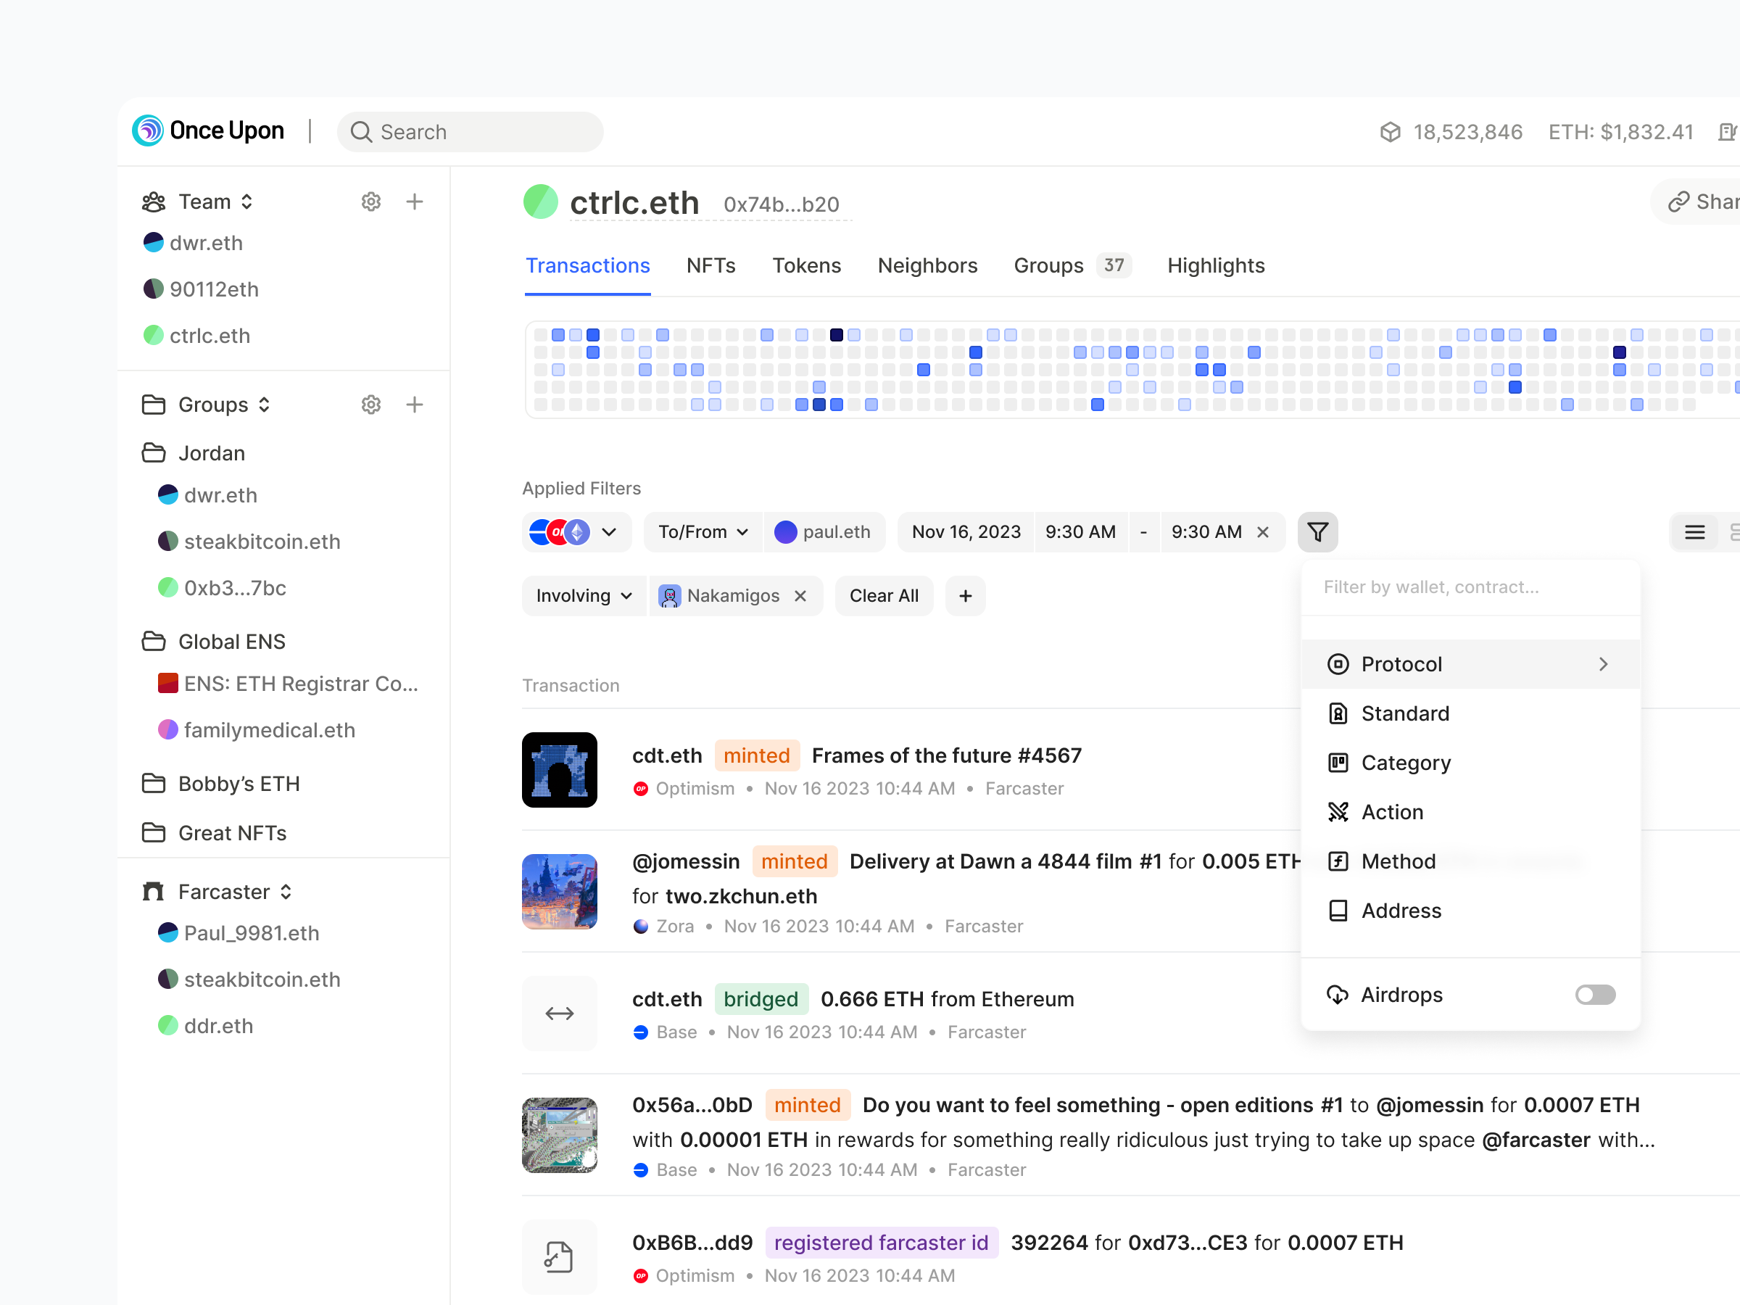
Task: Open the To/From dropdown
Action: (703, 533)
